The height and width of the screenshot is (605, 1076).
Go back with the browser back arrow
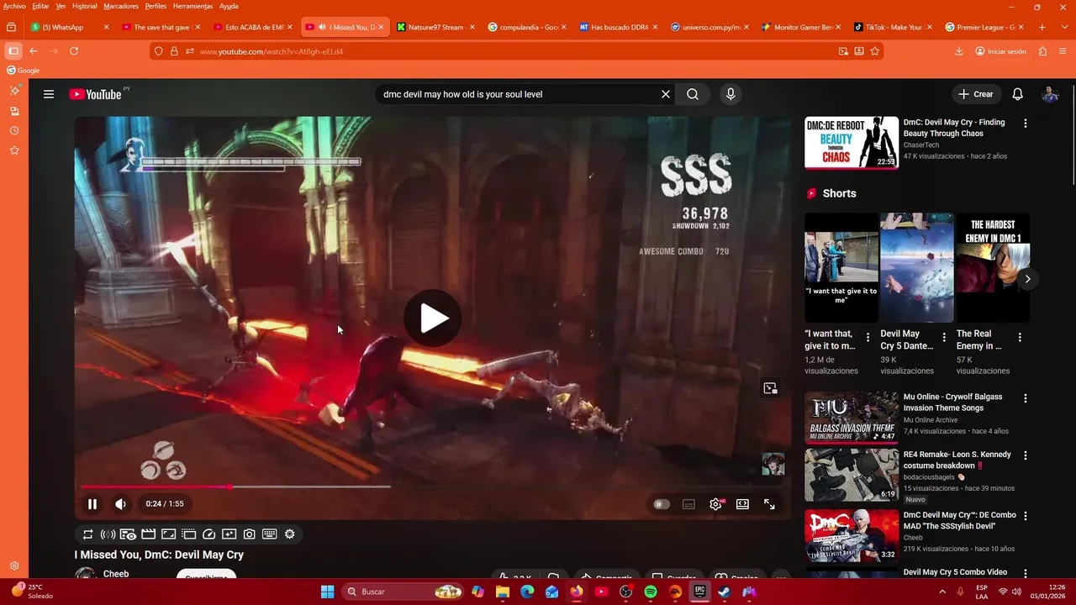pos(34,51)
